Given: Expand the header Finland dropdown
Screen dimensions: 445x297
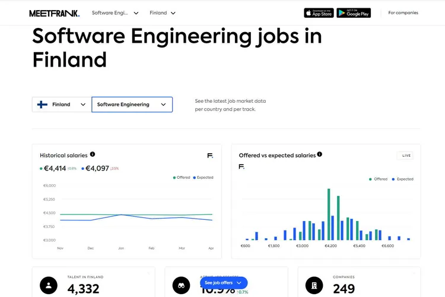Looking at the screenshot, I should click(163, 13).
